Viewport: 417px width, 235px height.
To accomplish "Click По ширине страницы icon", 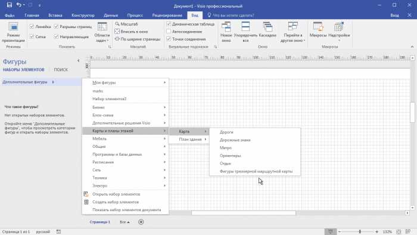I will point(117,39).
